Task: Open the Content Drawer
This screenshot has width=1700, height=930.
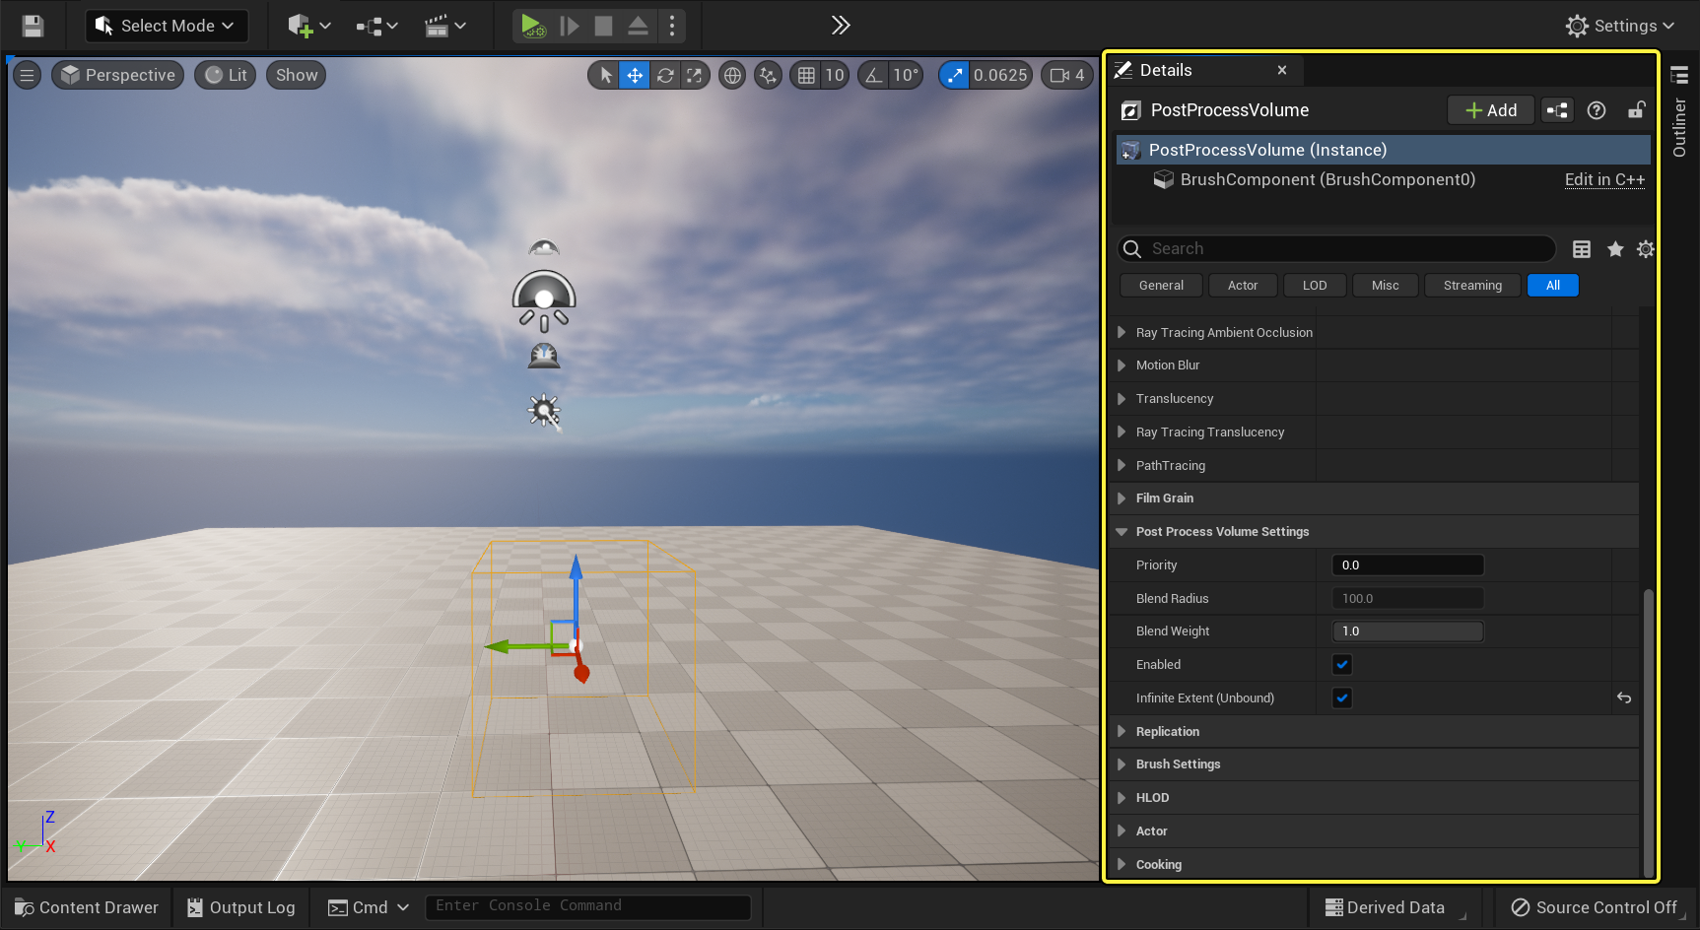Action: (x=87, y=907)
